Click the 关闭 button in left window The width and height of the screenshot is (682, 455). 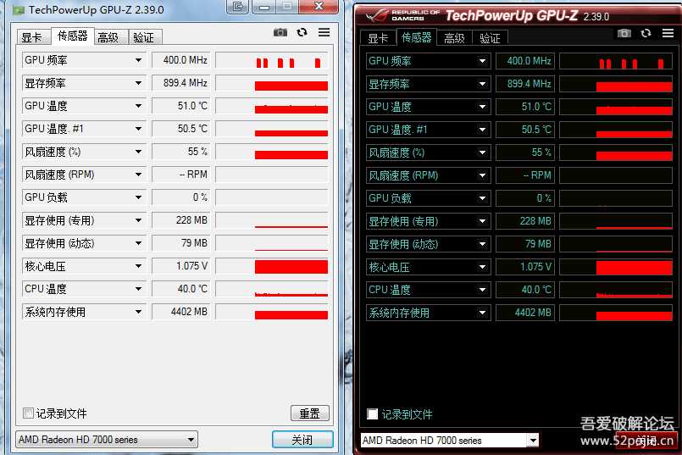tap(302, 440)
